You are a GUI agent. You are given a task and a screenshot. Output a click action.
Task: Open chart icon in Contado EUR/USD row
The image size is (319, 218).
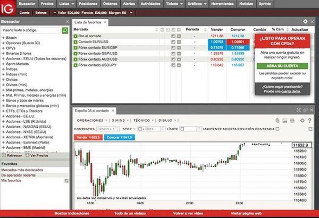[x=173, y=42]
